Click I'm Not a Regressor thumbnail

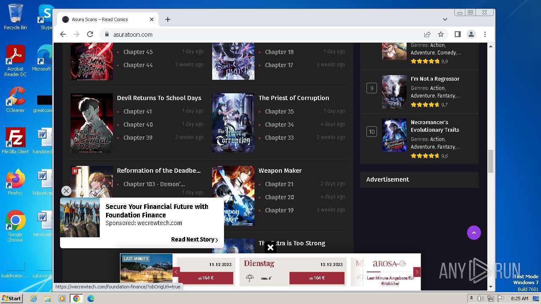point(394,92)
